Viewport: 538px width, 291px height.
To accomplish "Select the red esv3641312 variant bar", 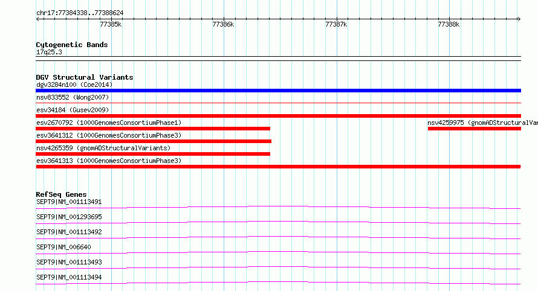I will pos(154,141).
